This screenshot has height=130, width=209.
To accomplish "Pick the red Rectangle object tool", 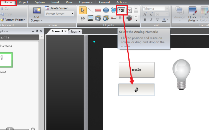I will pyautogui.click(x=98, y=11).
